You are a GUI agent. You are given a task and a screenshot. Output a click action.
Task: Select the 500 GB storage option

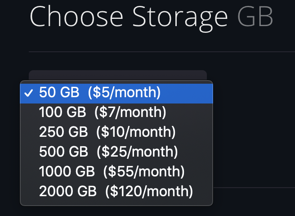pyautogui.click(x=108, y=152)
